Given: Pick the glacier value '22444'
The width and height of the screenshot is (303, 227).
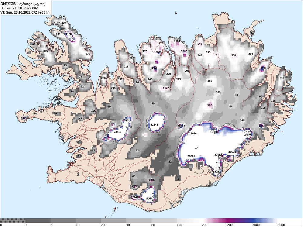Looking at the screenshot, I should [193, 133].
